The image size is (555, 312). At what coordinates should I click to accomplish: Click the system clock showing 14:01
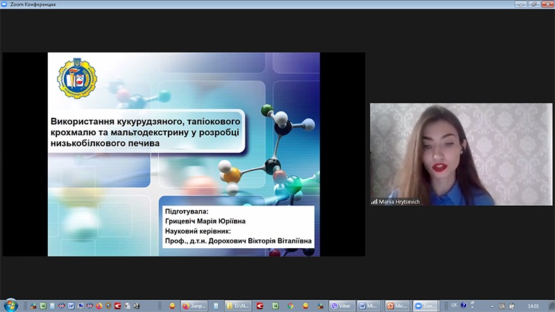[533, 306]
